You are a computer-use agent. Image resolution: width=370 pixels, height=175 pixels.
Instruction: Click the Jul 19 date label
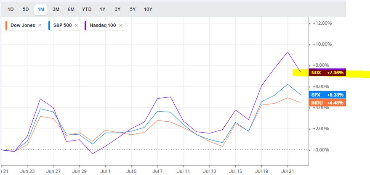coord(261,172)
